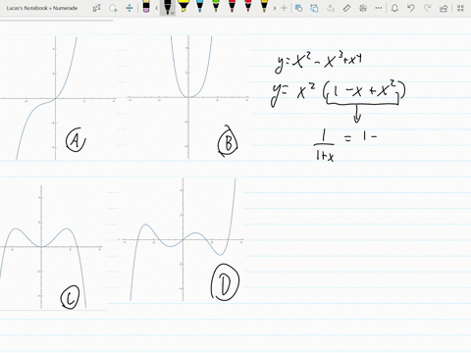Pick the green pen

click(x=216, y=7)
